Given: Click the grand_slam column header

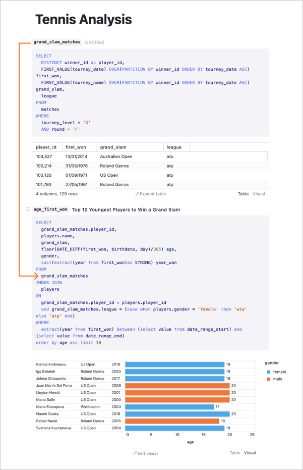Looking at the screenshot, I should pyautogui.click(x=113, y=147).
